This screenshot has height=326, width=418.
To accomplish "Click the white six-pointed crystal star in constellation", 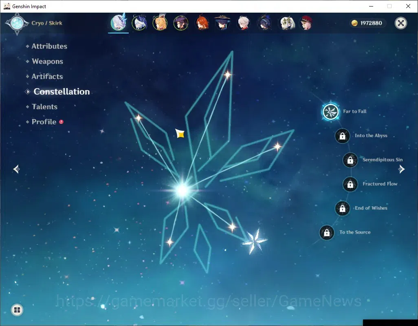I will tap(254, 241).
